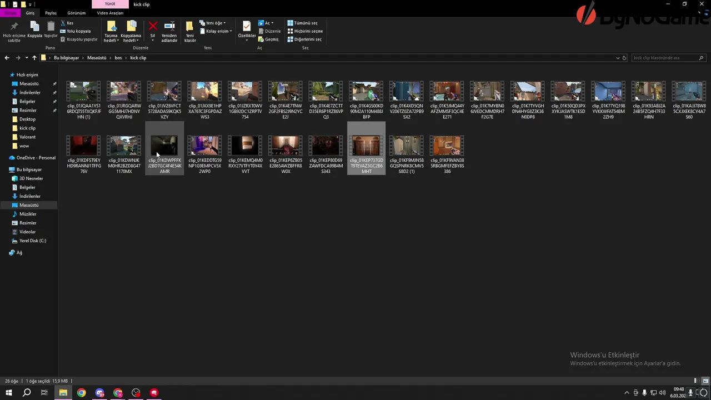Screen dimensions: 711x400
Task: Switch to the Paylaş ribbon tab
Action: pos(51,13)
